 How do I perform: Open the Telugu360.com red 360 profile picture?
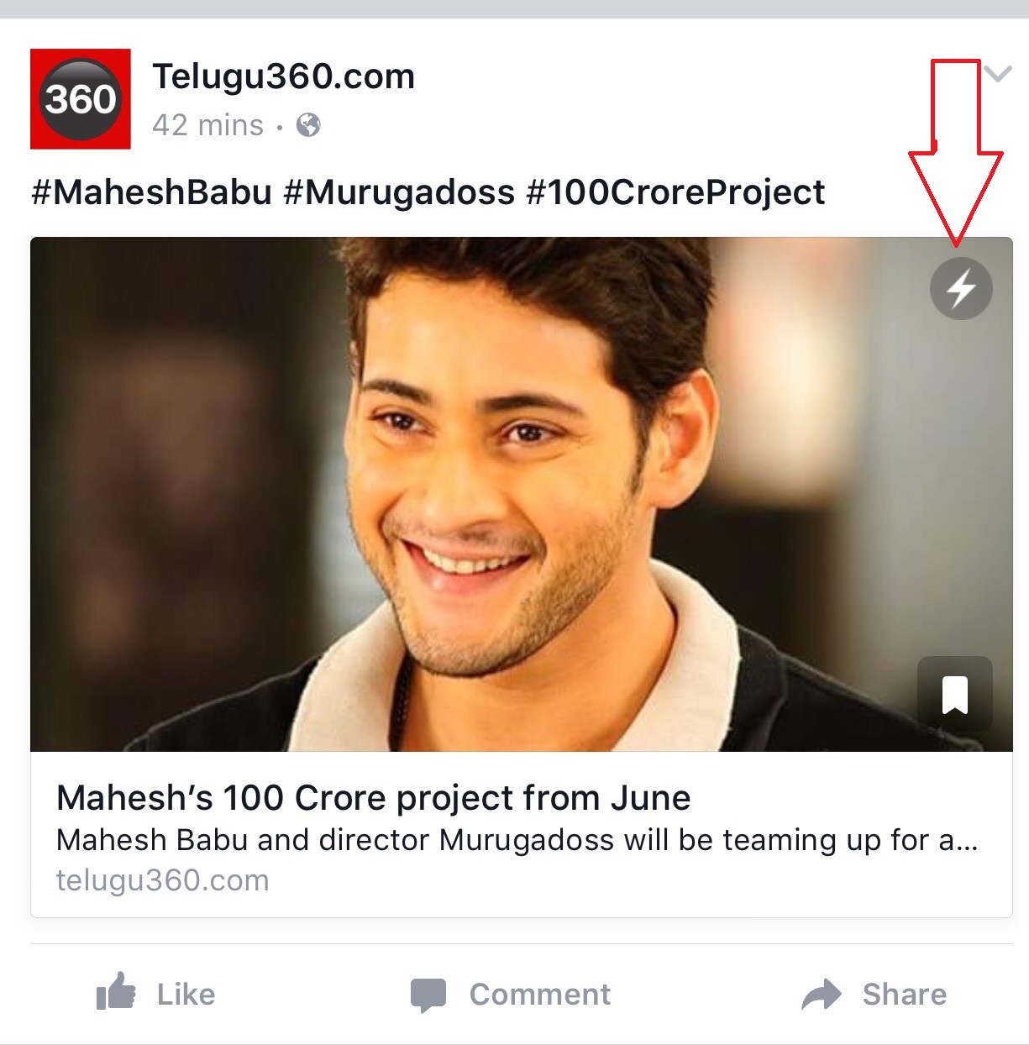[81, 99]
